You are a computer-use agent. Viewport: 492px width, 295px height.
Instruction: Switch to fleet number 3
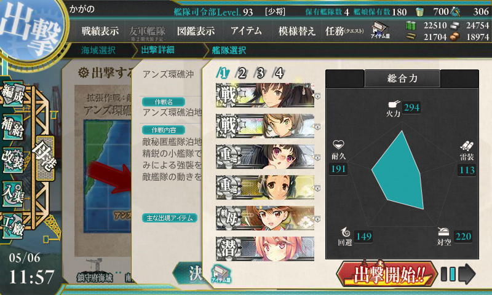[x=260, y=73]
